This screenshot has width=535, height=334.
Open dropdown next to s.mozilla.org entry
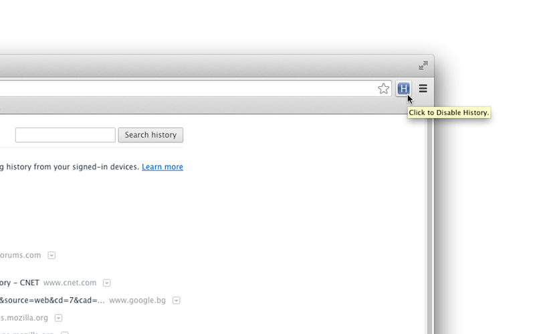coord(59,318)
